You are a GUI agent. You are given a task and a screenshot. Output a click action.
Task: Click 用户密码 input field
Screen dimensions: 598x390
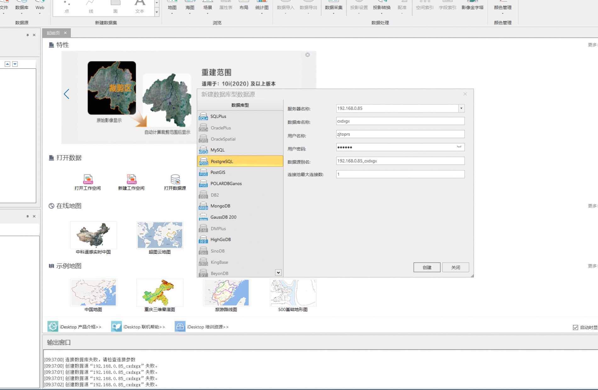400,147
